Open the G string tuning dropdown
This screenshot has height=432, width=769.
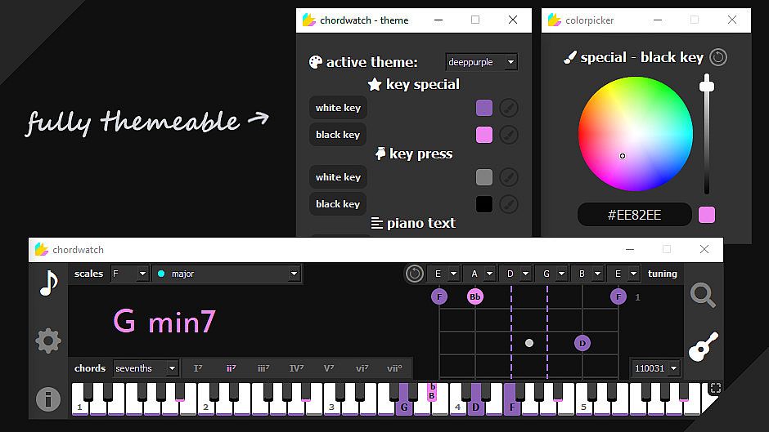(x=551, y=274)
